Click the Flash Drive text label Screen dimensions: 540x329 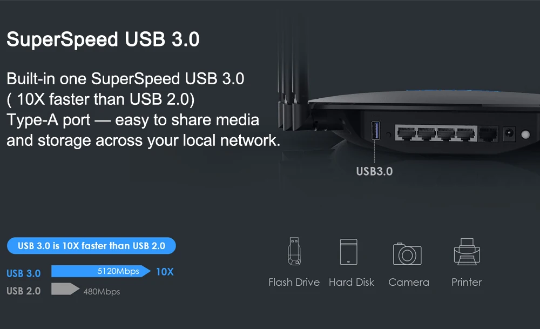pos(294,282)
